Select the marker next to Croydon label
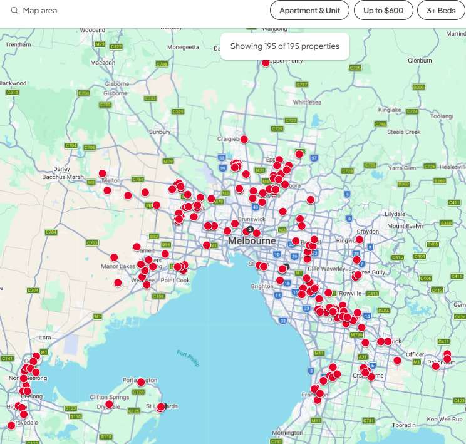The width and height of the screenshot is (466, 444). (360, 239)
